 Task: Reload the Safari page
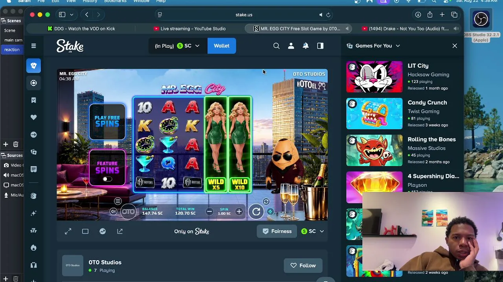[x=328, y=15]
